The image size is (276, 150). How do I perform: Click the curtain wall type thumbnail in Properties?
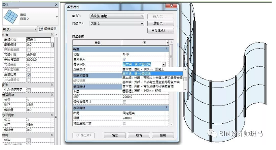(x=11, y=17)
